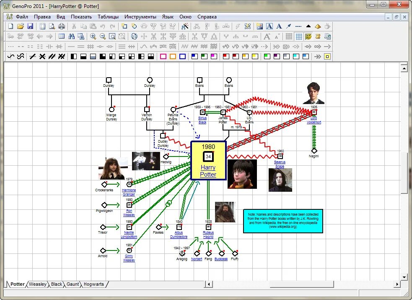This screenshot has height=300, width=412.
Task: Open the gold pyramid fill color dropdown
Action: [318, 26]
